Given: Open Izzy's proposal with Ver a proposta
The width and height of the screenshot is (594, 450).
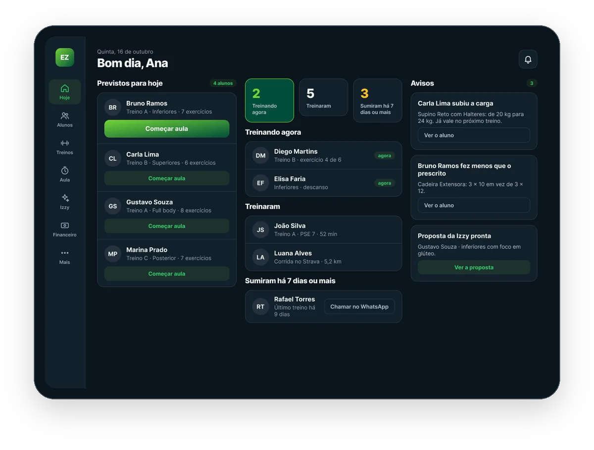Looking at the screenshot, I should (x=474, y=268).
